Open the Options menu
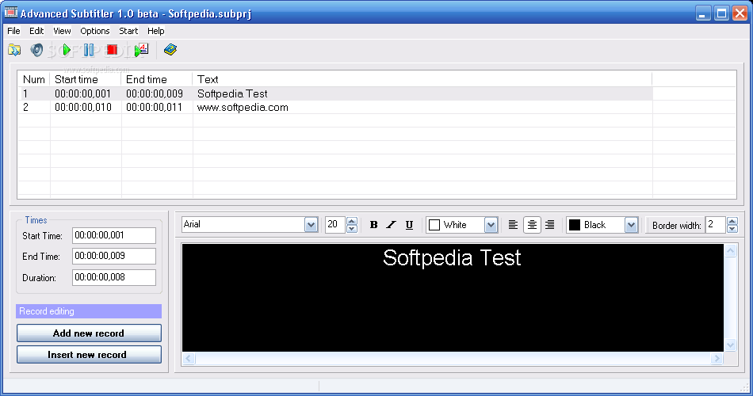The width and height of the screenshot is (753, 396). (x=95, y=31)
